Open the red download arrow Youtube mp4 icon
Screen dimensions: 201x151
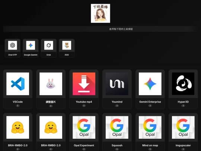(84, 84)
